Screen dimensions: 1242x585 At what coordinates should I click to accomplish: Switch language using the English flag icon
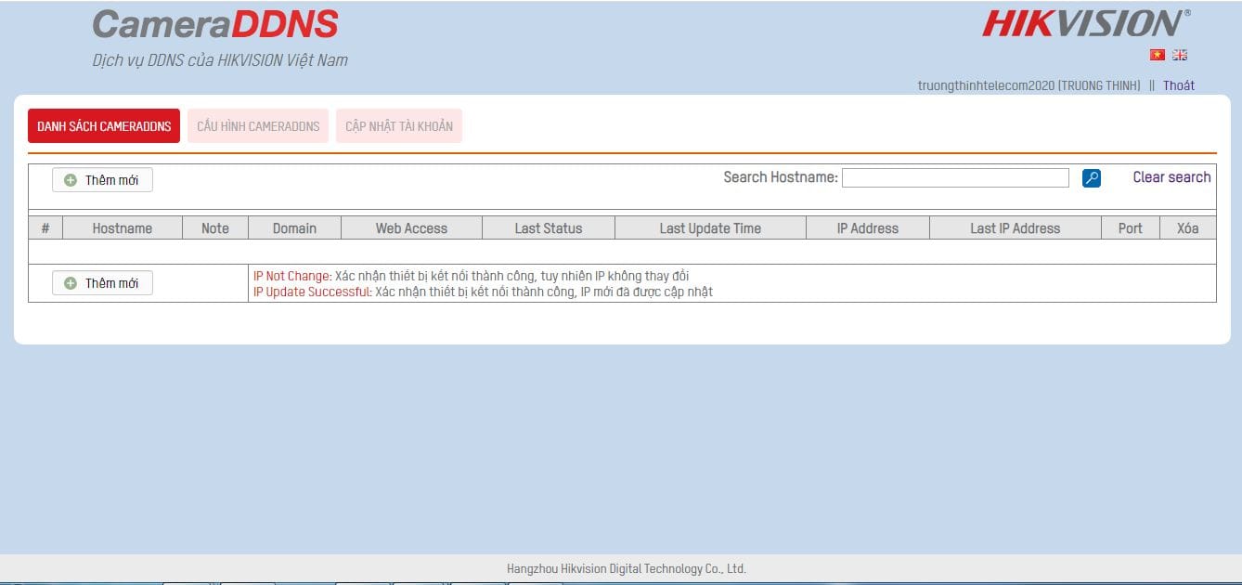click(x=1180, y=55)
